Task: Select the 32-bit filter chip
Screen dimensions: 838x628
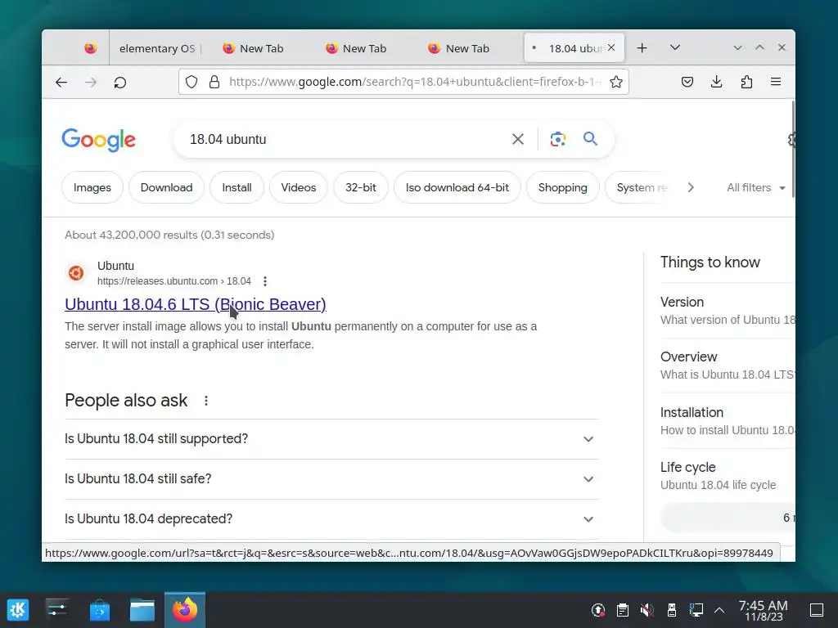Action: pyautogui.click(x=361, y=187)
